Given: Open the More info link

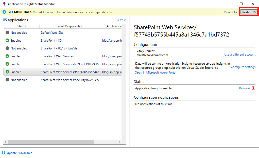Looking at the screenshot, I should (x=230, y=12).
